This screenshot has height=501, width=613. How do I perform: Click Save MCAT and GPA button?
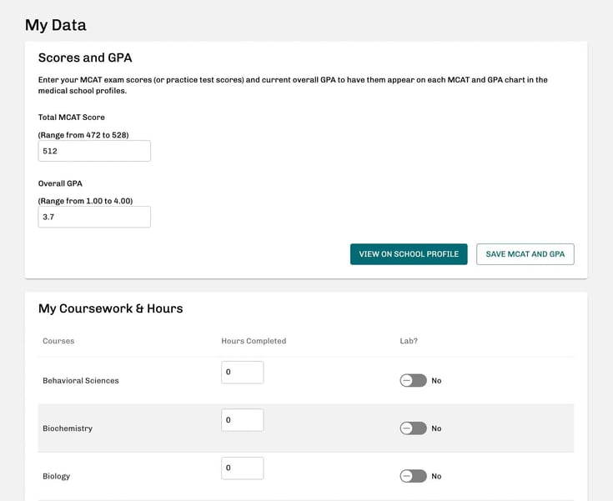tap(525, 254)
